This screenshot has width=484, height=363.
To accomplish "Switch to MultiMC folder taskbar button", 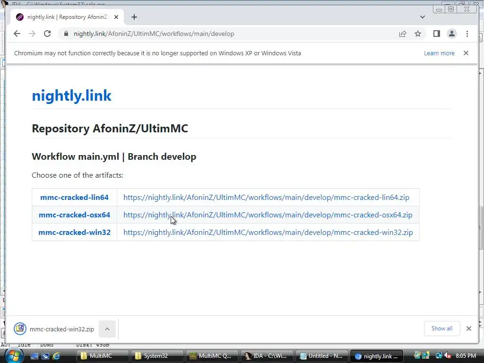I will coord(102,356).
